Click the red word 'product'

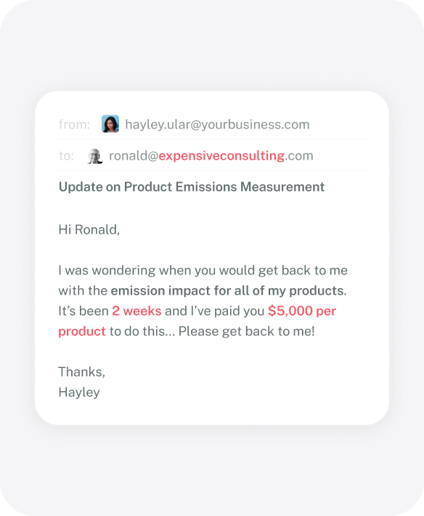(82, 332)
